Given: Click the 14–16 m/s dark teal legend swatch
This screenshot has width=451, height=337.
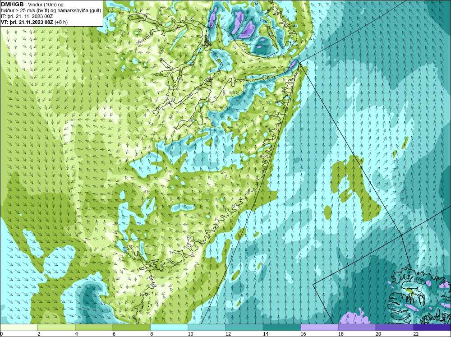Looking at the screenshot, I should 282,328.
